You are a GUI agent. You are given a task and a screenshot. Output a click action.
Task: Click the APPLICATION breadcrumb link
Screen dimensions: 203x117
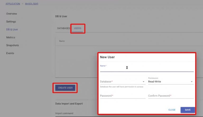pyautogui.click(x=13, y=4)
